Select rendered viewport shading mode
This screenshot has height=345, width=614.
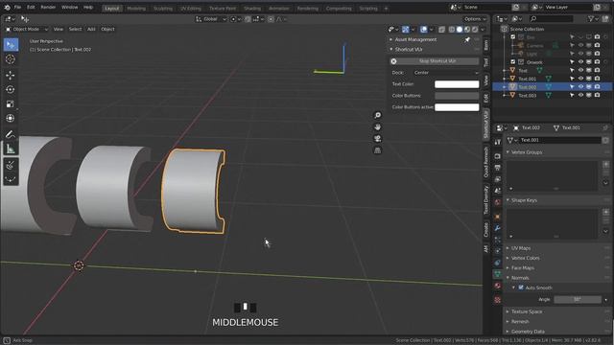pyautogui.click(x=475, y=30)
